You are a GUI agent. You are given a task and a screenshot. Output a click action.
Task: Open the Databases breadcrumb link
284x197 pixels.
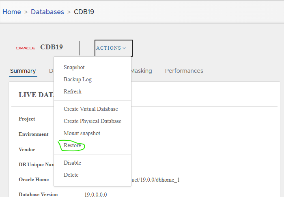point(48,12)
